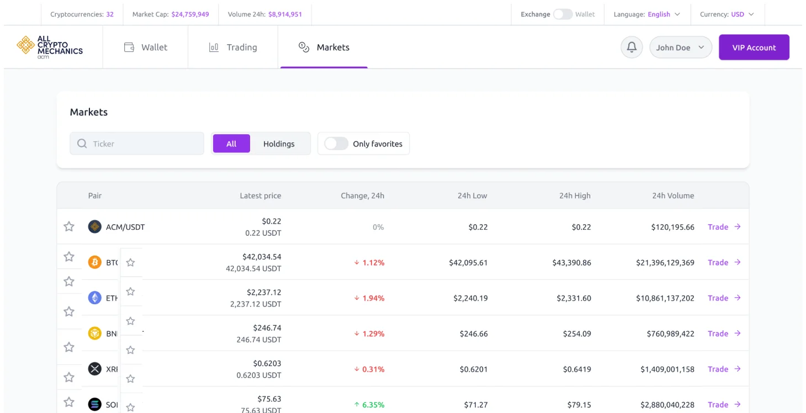This screenshot has height=413, width=806.
Task: Select the Bitcoin coin icon
Action: [94, 262]
